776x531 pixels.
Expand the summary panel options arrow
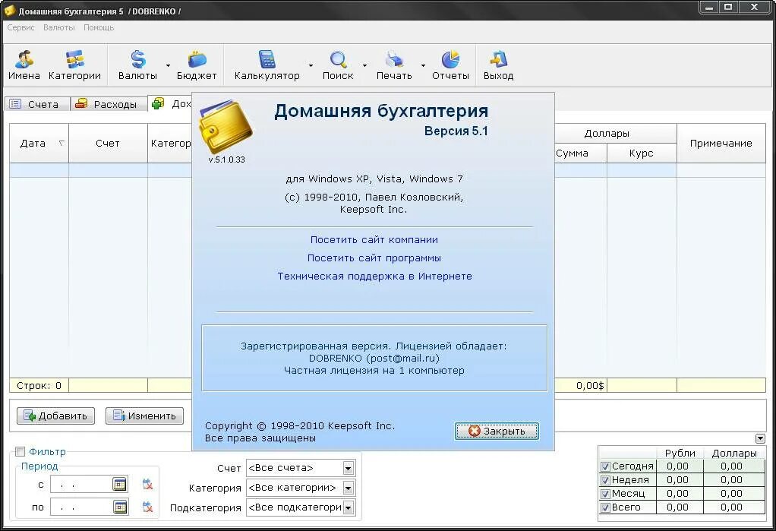point(760,439)
